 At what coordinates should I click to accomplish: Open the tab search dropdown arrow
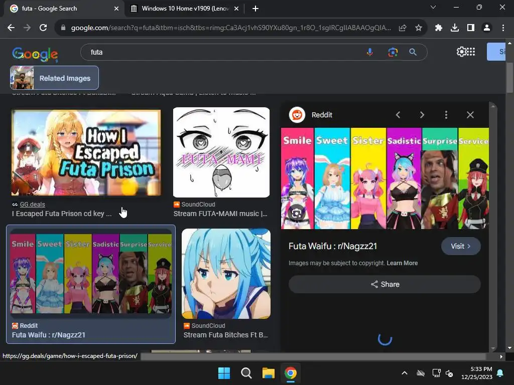click(x=433, y=7)
